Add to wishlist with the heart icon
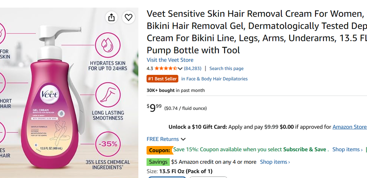 point(129,17)
